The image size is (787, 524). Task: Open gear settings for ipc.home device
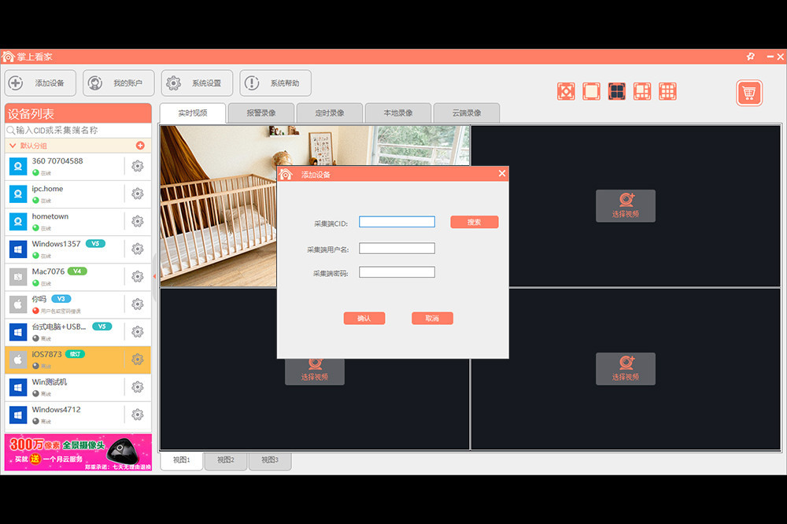[139, 194]
